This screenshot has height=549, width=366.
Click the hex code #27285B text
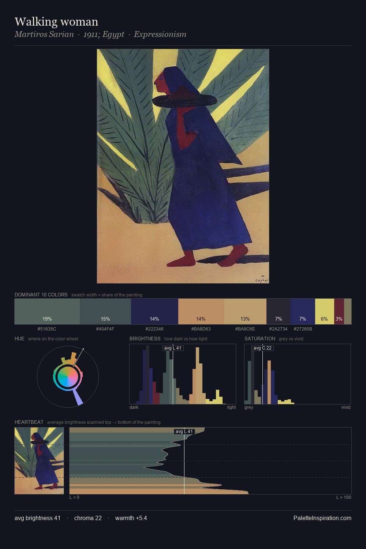303,329
